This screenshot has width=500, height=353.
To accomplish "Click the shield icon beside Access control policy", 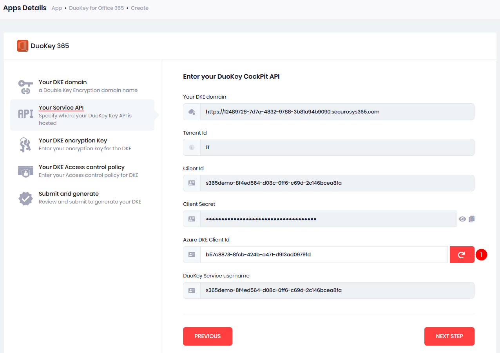I will click(25, 171).
